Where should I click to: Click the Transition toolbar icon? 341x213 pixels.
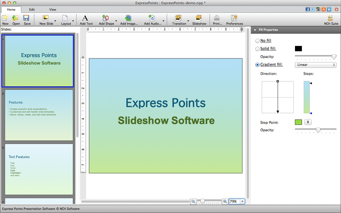click(179, 20)
